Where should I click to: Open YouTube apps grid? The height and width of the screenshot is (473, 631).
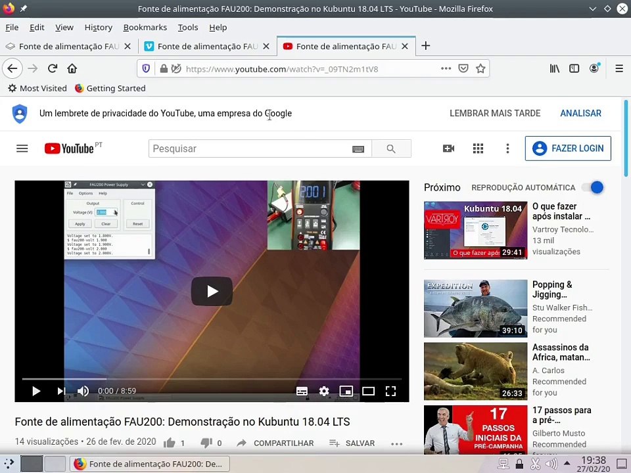click(x=478, y=148)
